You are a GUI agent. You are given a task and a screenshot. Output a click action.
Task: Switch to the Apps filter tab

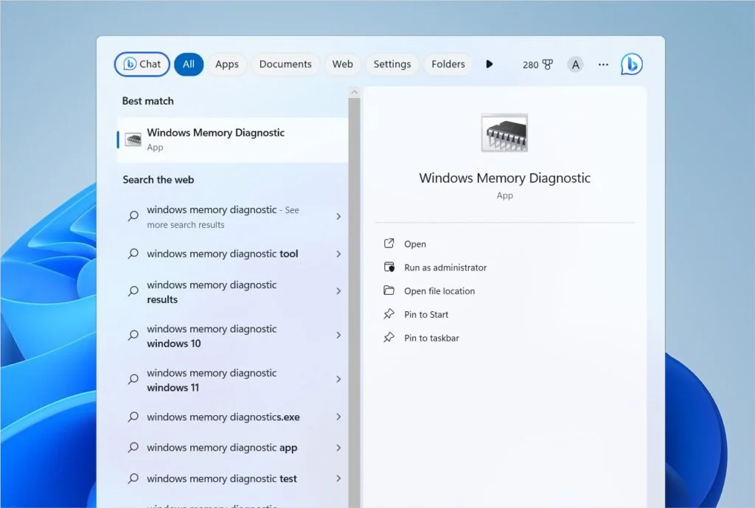click(227, 64)
